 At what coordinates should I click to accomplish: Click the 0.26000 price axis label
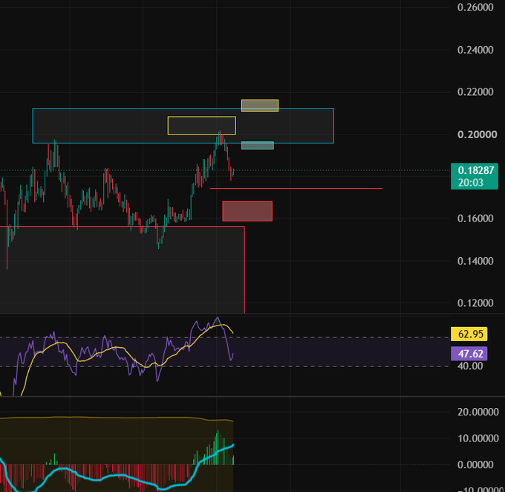pyautogui.click(x=475, y=7)
